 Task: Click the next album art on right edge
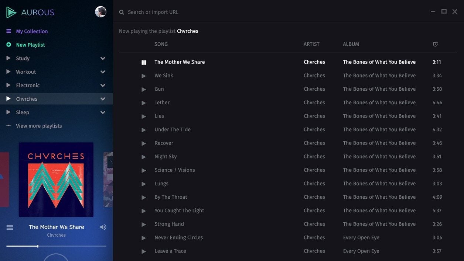click(108, 180)
